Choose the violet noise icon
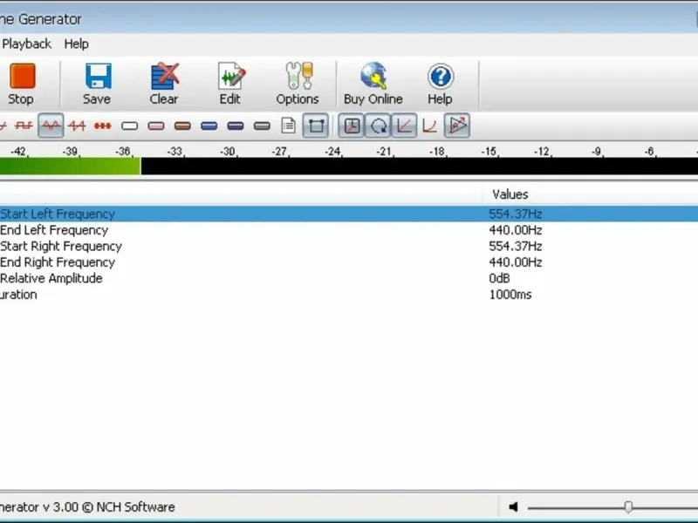 coord(236,126)
